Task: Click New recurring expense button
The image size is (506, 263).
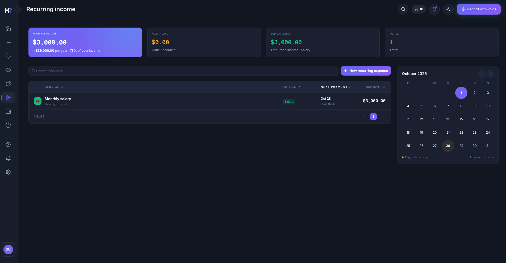Action: 366,71
